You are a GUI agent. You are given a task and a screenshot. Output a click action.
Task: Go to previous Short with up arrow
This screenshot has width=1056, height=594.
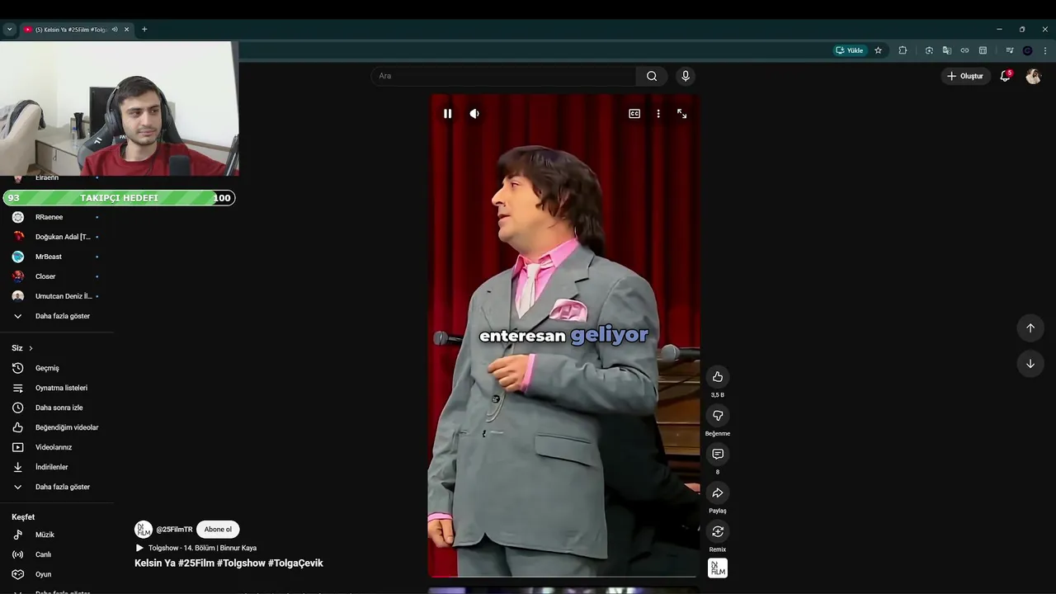(x=1030, y=328)
